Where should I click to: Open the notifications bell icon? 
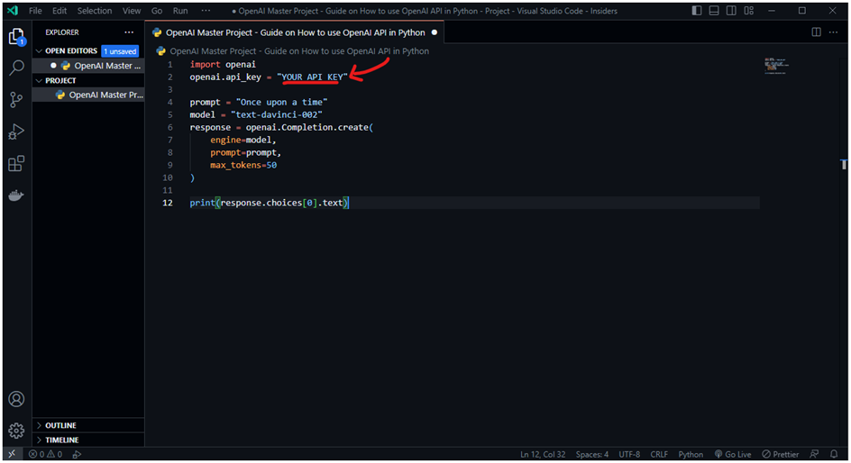click(834, 454)
